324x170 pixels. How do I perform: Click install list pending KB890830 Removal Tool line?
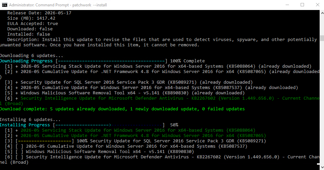coord(99,152)
